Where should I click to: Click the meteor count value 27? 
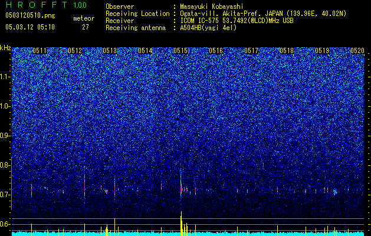pyautogui.click(x=86, y=27)
